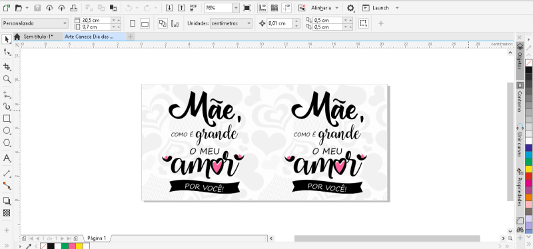Screen dimensions: 533x249
Task: Pick the yellow swatch in right palette
Action: [x=528, y=169]
